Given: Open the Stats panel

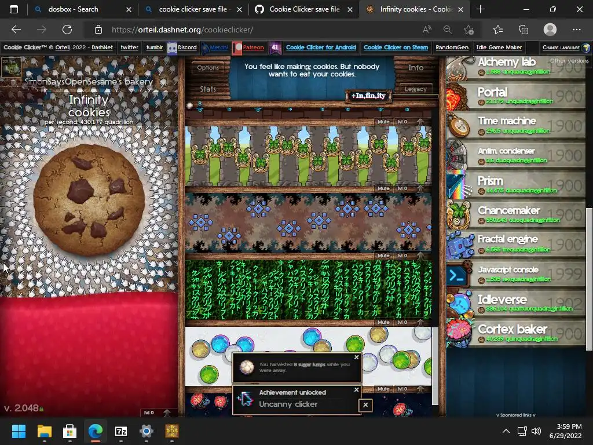Looking at the screenshot, I should coord(208,89).
